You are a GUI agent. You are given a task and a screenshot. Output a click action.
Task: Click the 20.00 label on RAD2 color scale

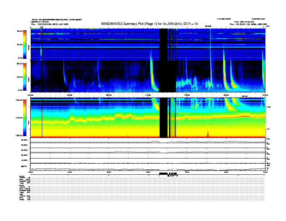coord(19,44)
